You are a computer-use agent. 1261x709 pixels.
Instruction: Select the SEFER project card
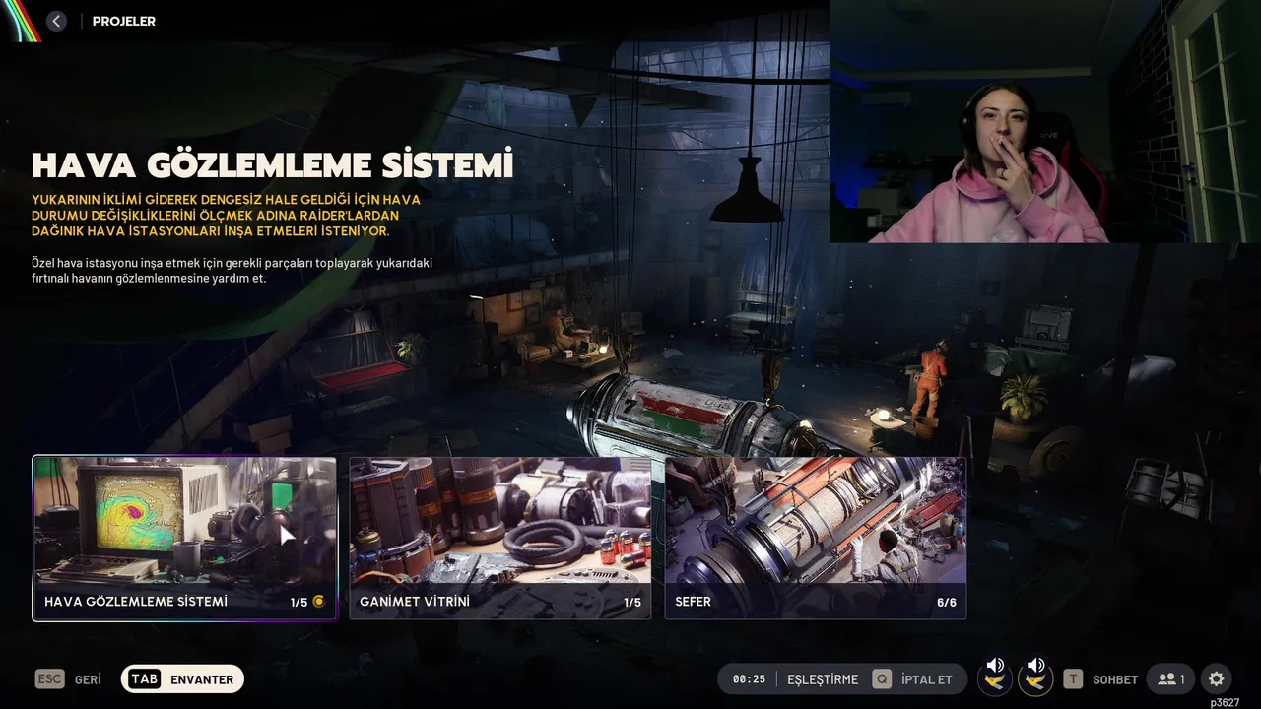(x=816, y=538)
